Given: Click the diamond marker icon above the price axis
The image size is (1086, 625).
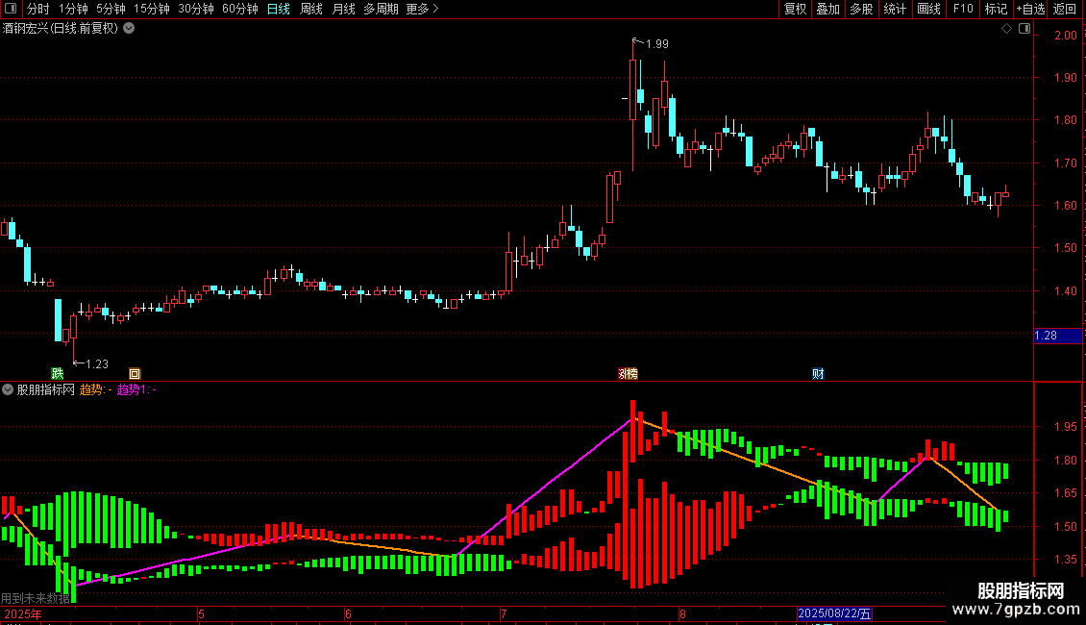Looking at the screenshot, I should click(1007, 29).
